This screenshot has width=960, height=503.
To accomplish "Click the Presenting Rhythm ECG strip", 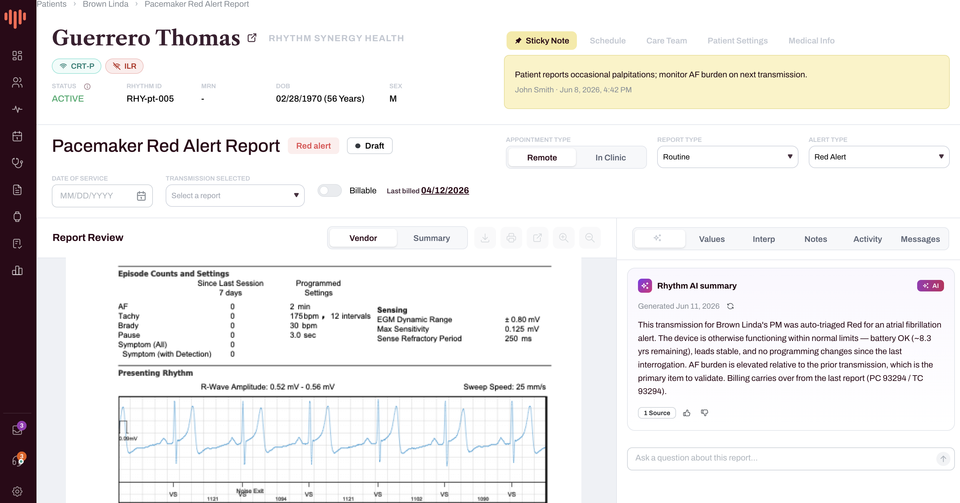I will click(333, 449).
